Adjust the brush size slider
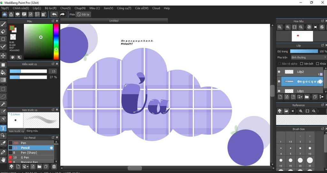 tap(28, 71)
